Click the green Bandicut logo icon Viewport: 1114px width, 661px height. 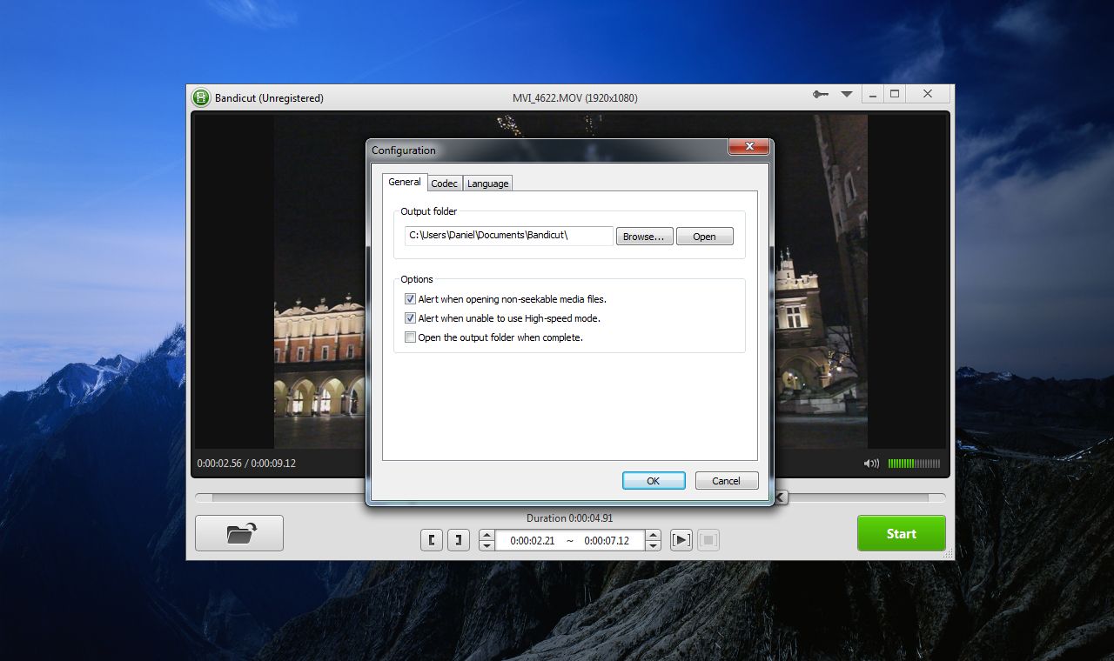(201, 97)
